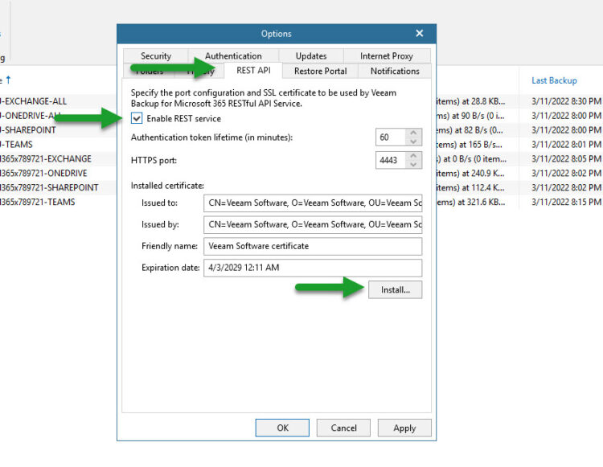
Task: Select the TEAMS job row in background list
Action: click(x=58, y=145)
